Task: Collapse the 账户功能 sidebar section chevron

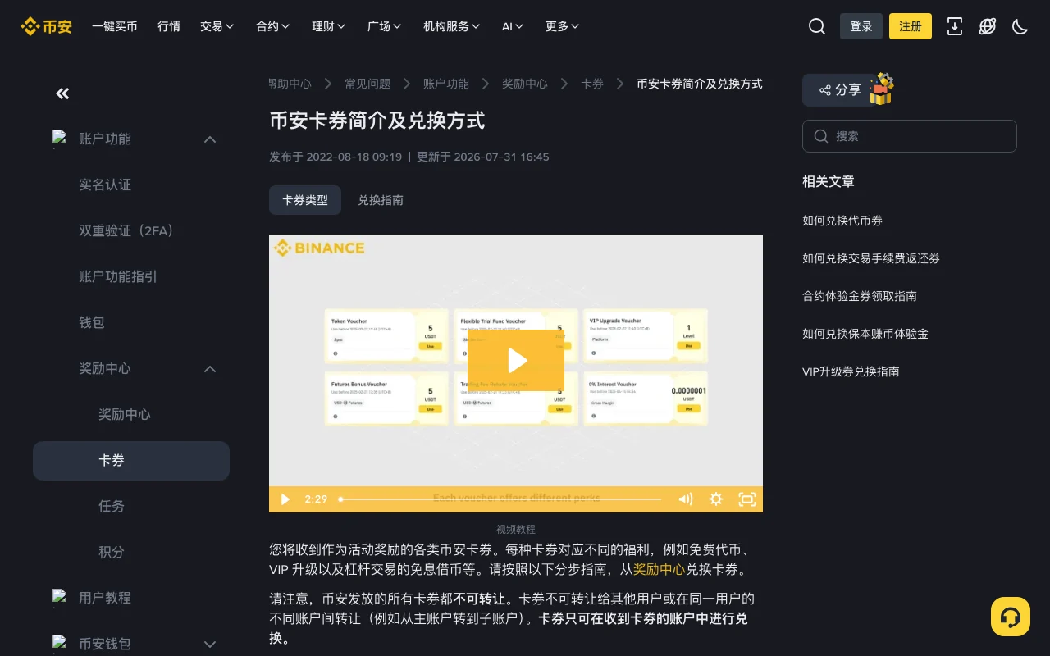Action: (210, 139)
